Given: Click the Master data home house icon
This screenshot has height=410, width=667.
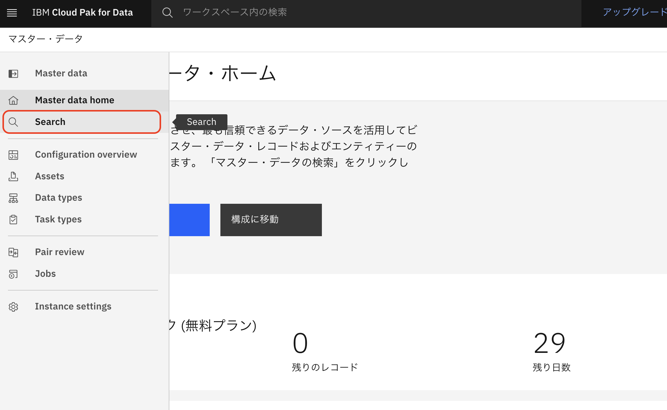Looking at the screenshot, I should tap(13, 100).
